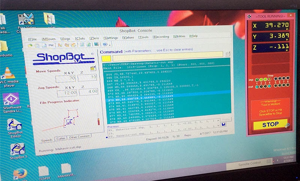Click input 4 Stop indicator light
300x181 pixels.
(269, 79)
